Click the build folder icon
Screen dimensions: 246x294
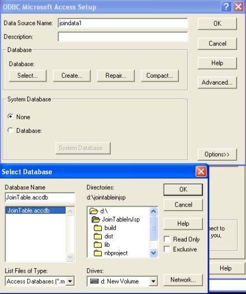98,228
